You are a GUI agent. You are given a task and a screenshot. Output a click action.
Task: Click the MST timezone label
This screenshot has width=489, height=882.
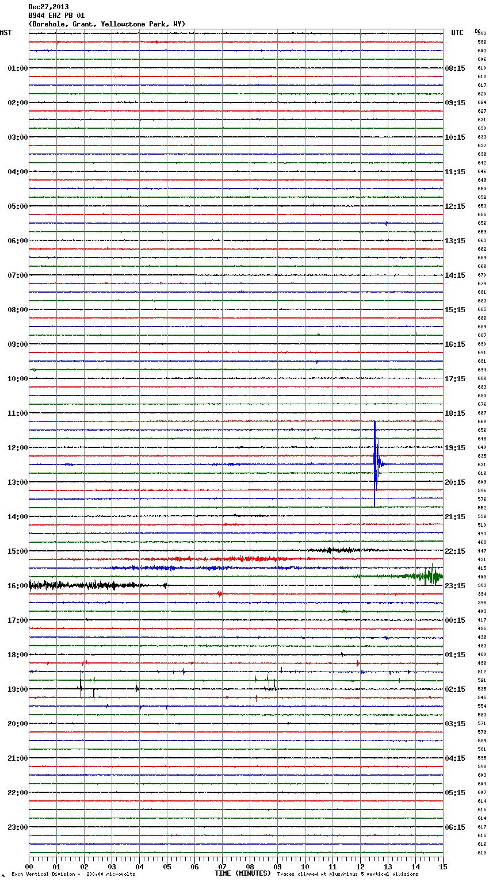[6, 33]
